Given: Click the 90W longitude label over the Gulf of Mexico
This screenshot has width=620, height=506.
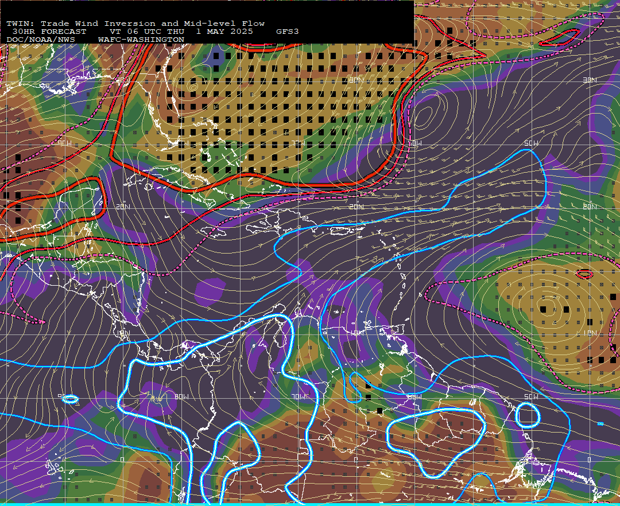Looking at the screenshot, I should tap(65, 143).
